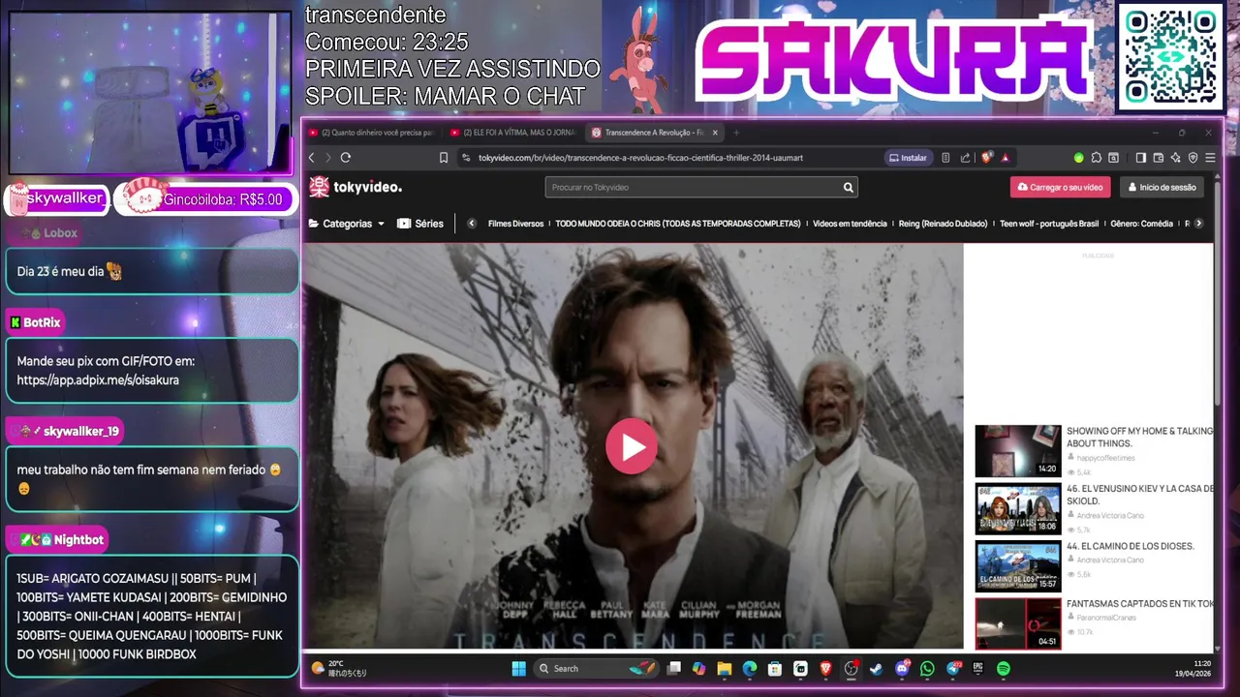The width and height of the screenshot is (1240, 697).
Task: Open '46. EL VENUSINO KIEV' video thumbnail
Action: [x=1017, y=508]
